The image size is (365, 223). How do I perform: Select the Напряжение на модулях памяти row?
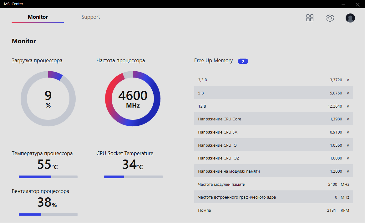[x=274, y=171]
